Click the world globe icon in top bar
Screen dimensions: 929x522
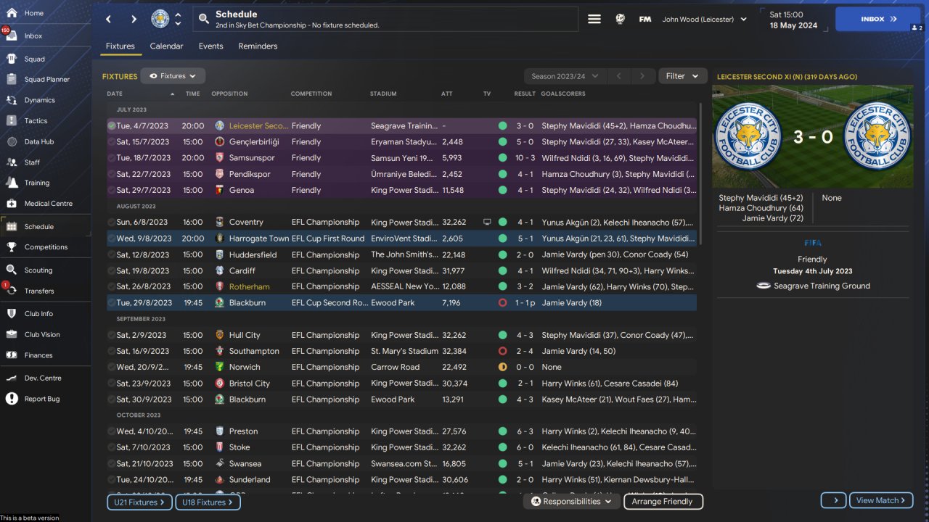coord(620,20)
